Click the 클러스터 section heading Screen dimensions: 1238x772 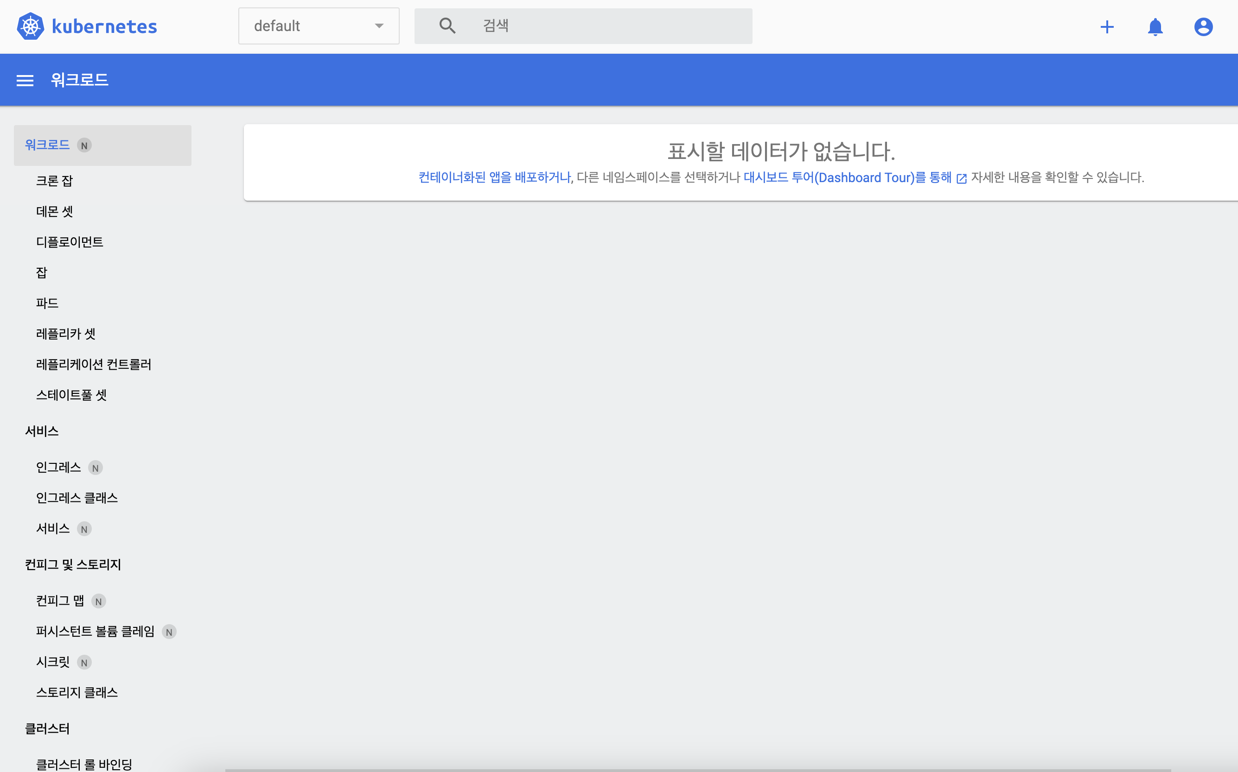tap(47, 729)
